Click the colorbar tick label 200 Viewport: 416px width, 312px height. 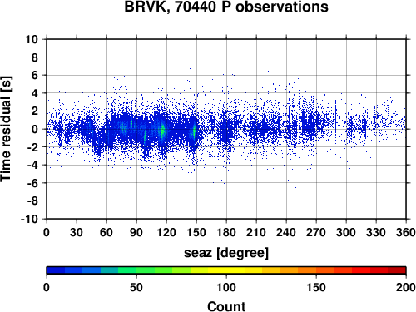pos(405,287)
